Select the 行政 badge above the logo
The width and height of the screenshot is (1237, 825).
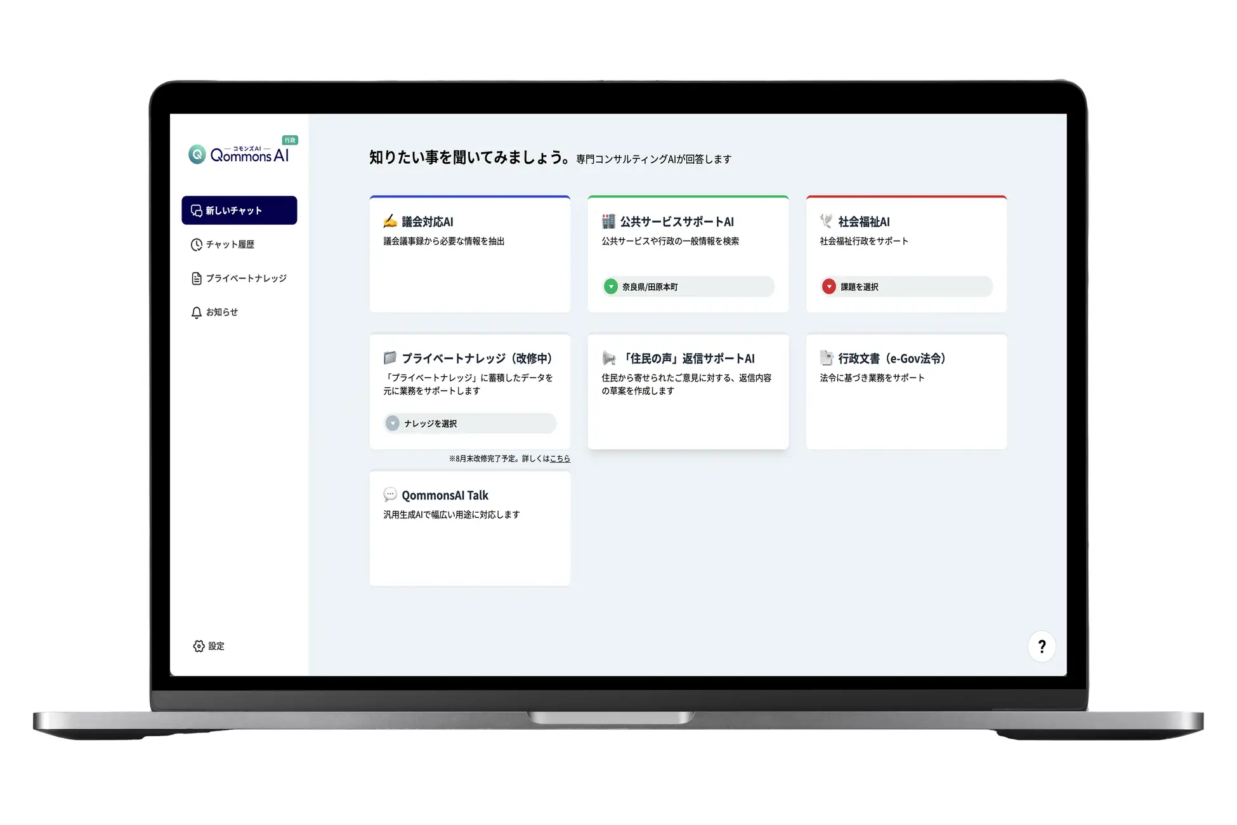pyautogui.click(x=291, y=140)
